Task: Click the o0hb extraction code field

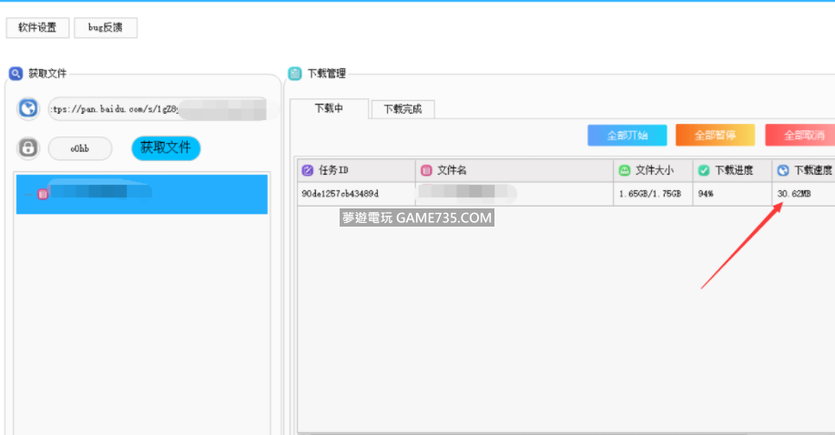Action: pos(80,148)
